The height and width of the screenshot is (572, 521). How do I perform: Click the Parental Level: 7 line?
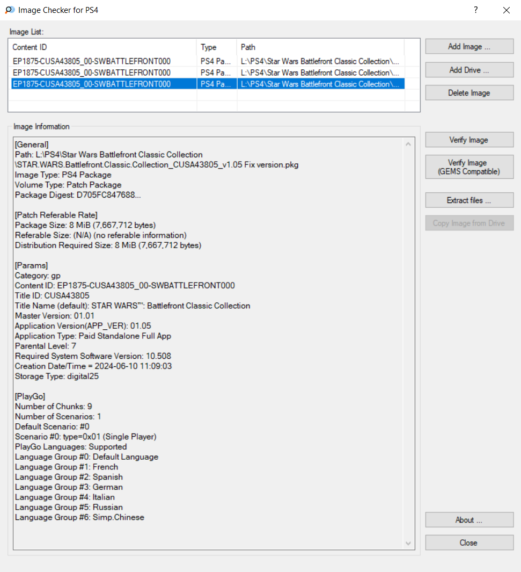(46, 346)
